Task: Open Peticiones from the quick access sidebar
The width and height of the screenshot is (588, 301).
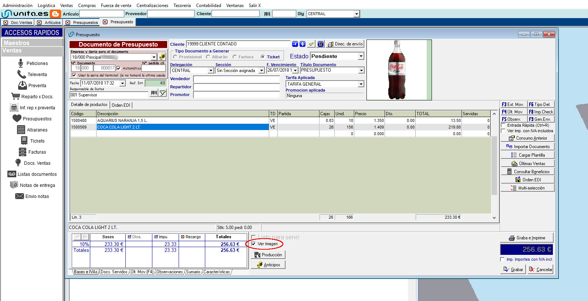Action: click(x=33, y=64)
